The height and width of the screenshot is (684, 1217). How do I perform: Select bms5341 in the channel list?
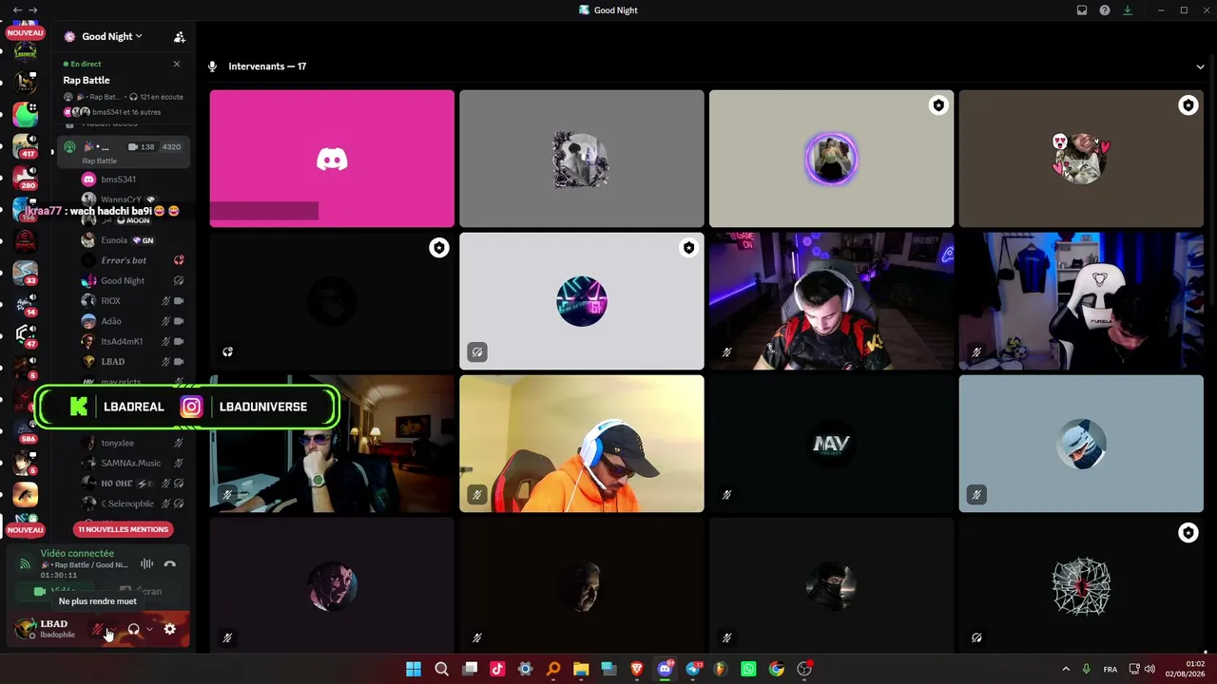point(119,179)
